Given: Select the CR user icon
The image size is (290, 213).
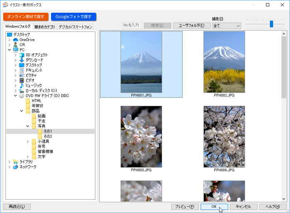Looking at the screenshot, I should [16, 45].
